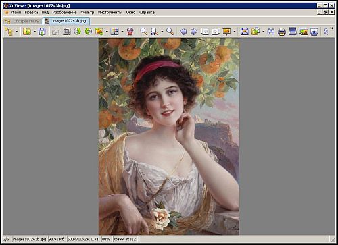The width and height of the screenshot is (338, 245).
Task: Open the Изображение menu
Action: [x=64, y=13]
